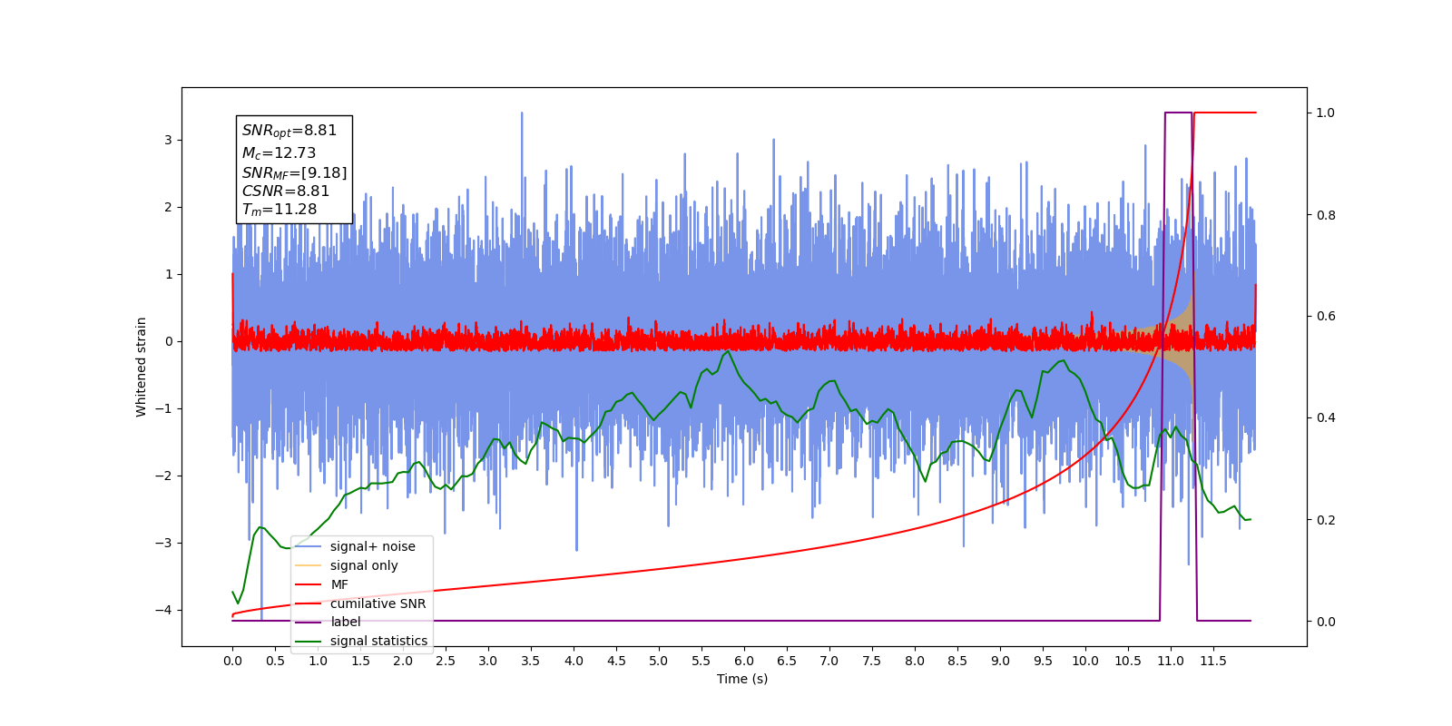Click the 'Time (s)' x-axis label
Screen dimensions: 1452x726
tap(742, 679)
